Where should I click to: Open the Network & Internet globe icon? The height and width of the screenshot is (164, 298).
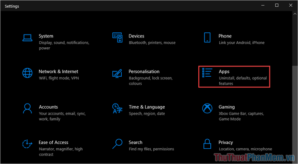click(27, 73)
